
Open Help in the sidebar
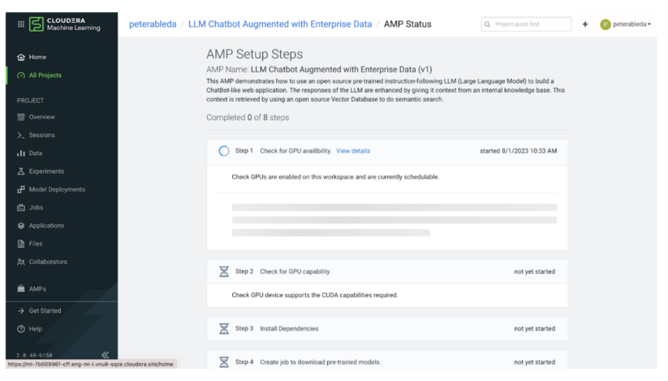pyautogui.click(x=36, y=329)
